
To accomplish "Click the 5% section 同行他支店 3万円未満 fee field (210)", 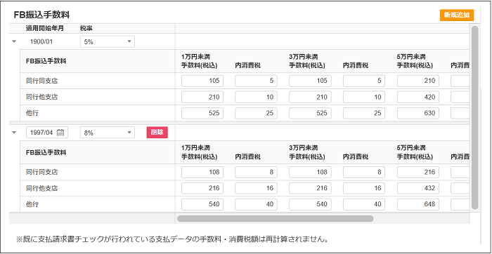I will click(x=311, y=97).
